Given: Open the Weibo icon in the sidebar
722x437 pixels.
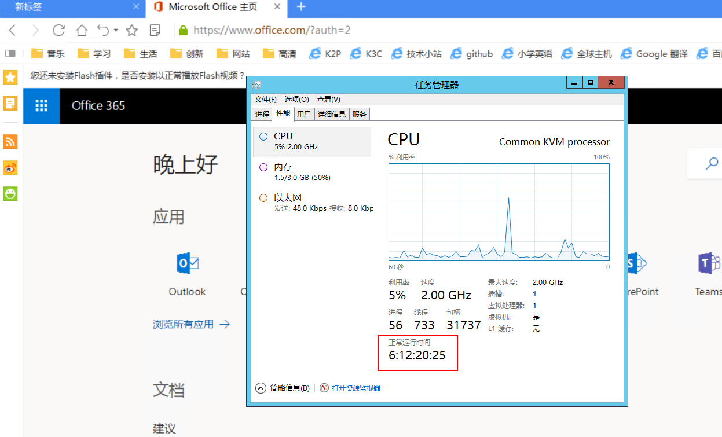Looking at the screenshot, I should click(x=10, y=168).
